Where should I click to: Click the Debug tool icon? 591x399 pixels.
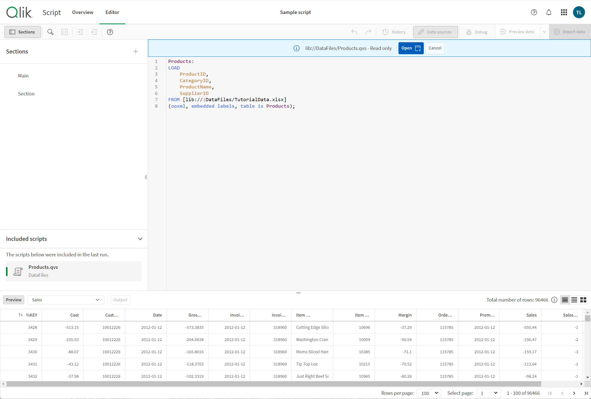coord(469,32)
